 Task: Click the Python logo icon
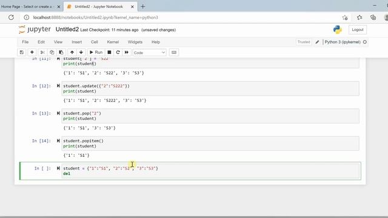(x=337, y=30)
